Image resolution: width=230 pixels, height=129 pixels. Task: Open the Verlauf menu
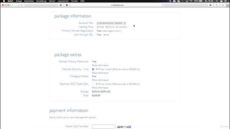coord(52,1)
